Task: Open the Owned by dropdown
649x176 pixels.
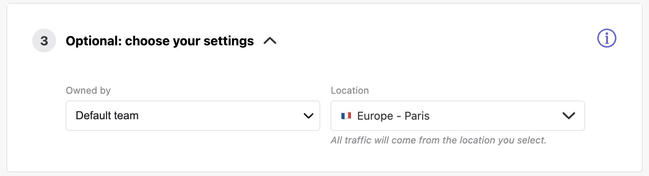Action: pos(192,116)
